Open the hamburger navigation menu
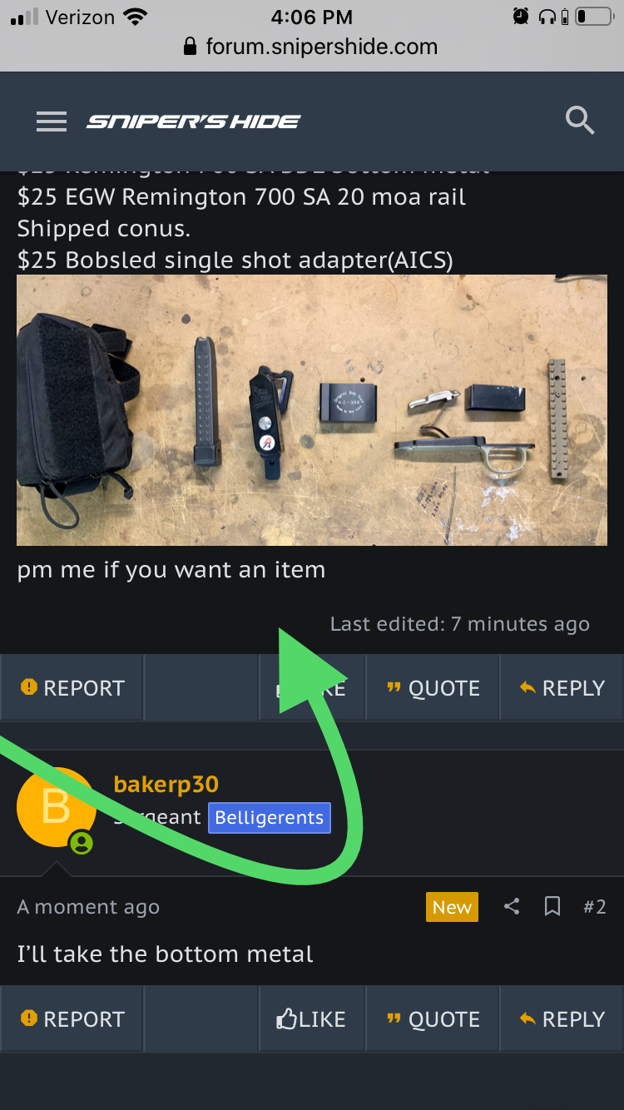The height and width of the screenshot is (1110, 624). coord(52,121)
